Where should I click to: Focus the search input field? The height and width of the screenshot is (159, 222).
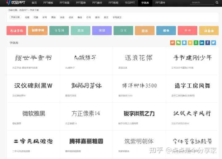click(202, 2)
